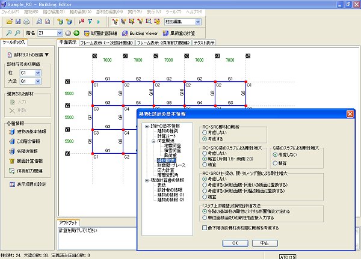Click 建物の基本情報 in toolbox
This screenshot has height=259, width=361.
point(28,132)
